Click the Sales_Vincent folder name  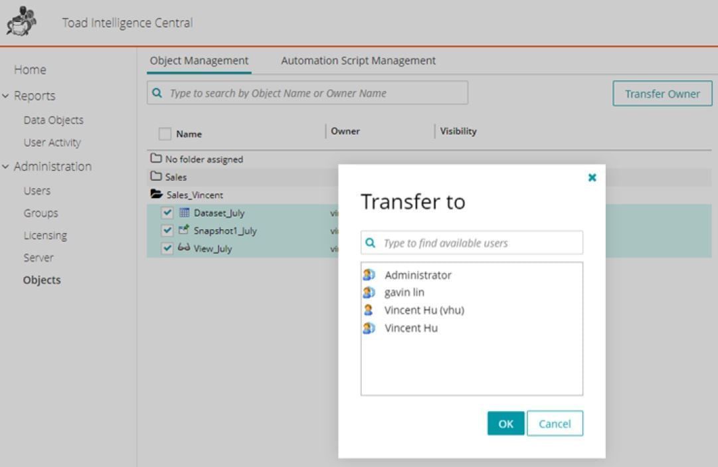[195, 195]
